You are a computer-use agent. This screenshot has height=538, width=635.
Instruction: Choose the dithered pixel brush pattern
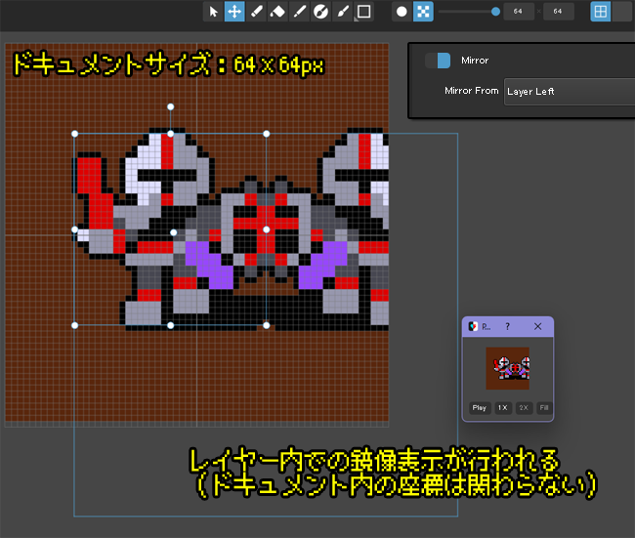pyautogui.click(x=423, y=12)
